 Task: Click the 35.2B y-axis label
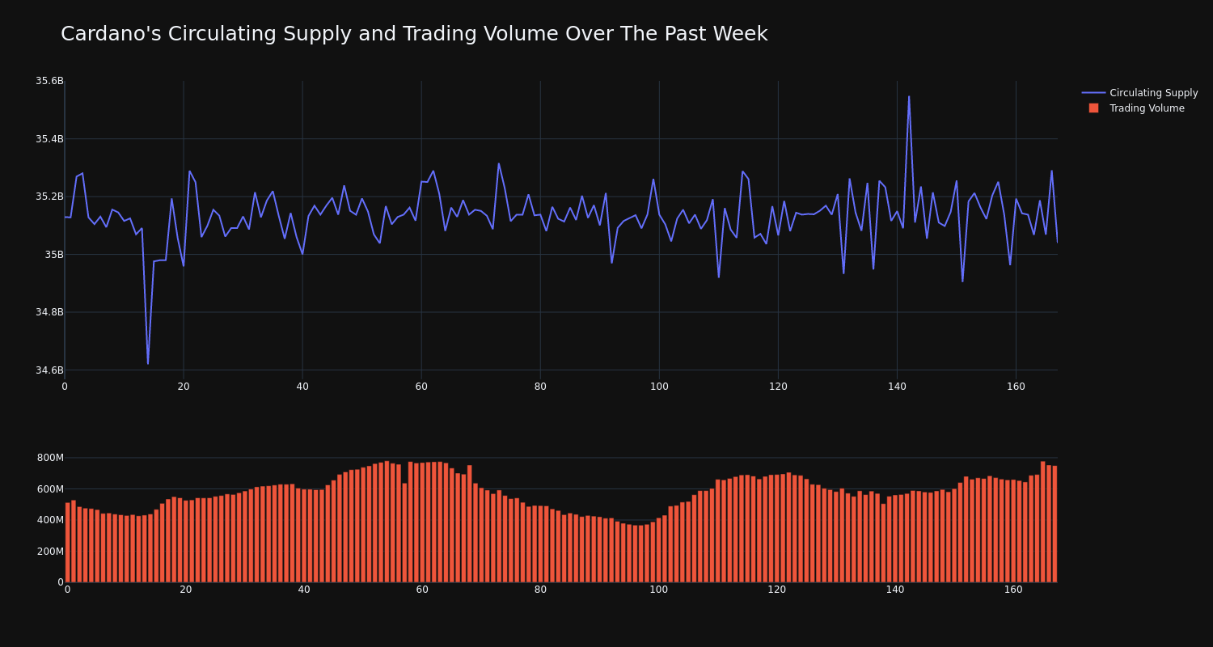[x=49, y=197]
